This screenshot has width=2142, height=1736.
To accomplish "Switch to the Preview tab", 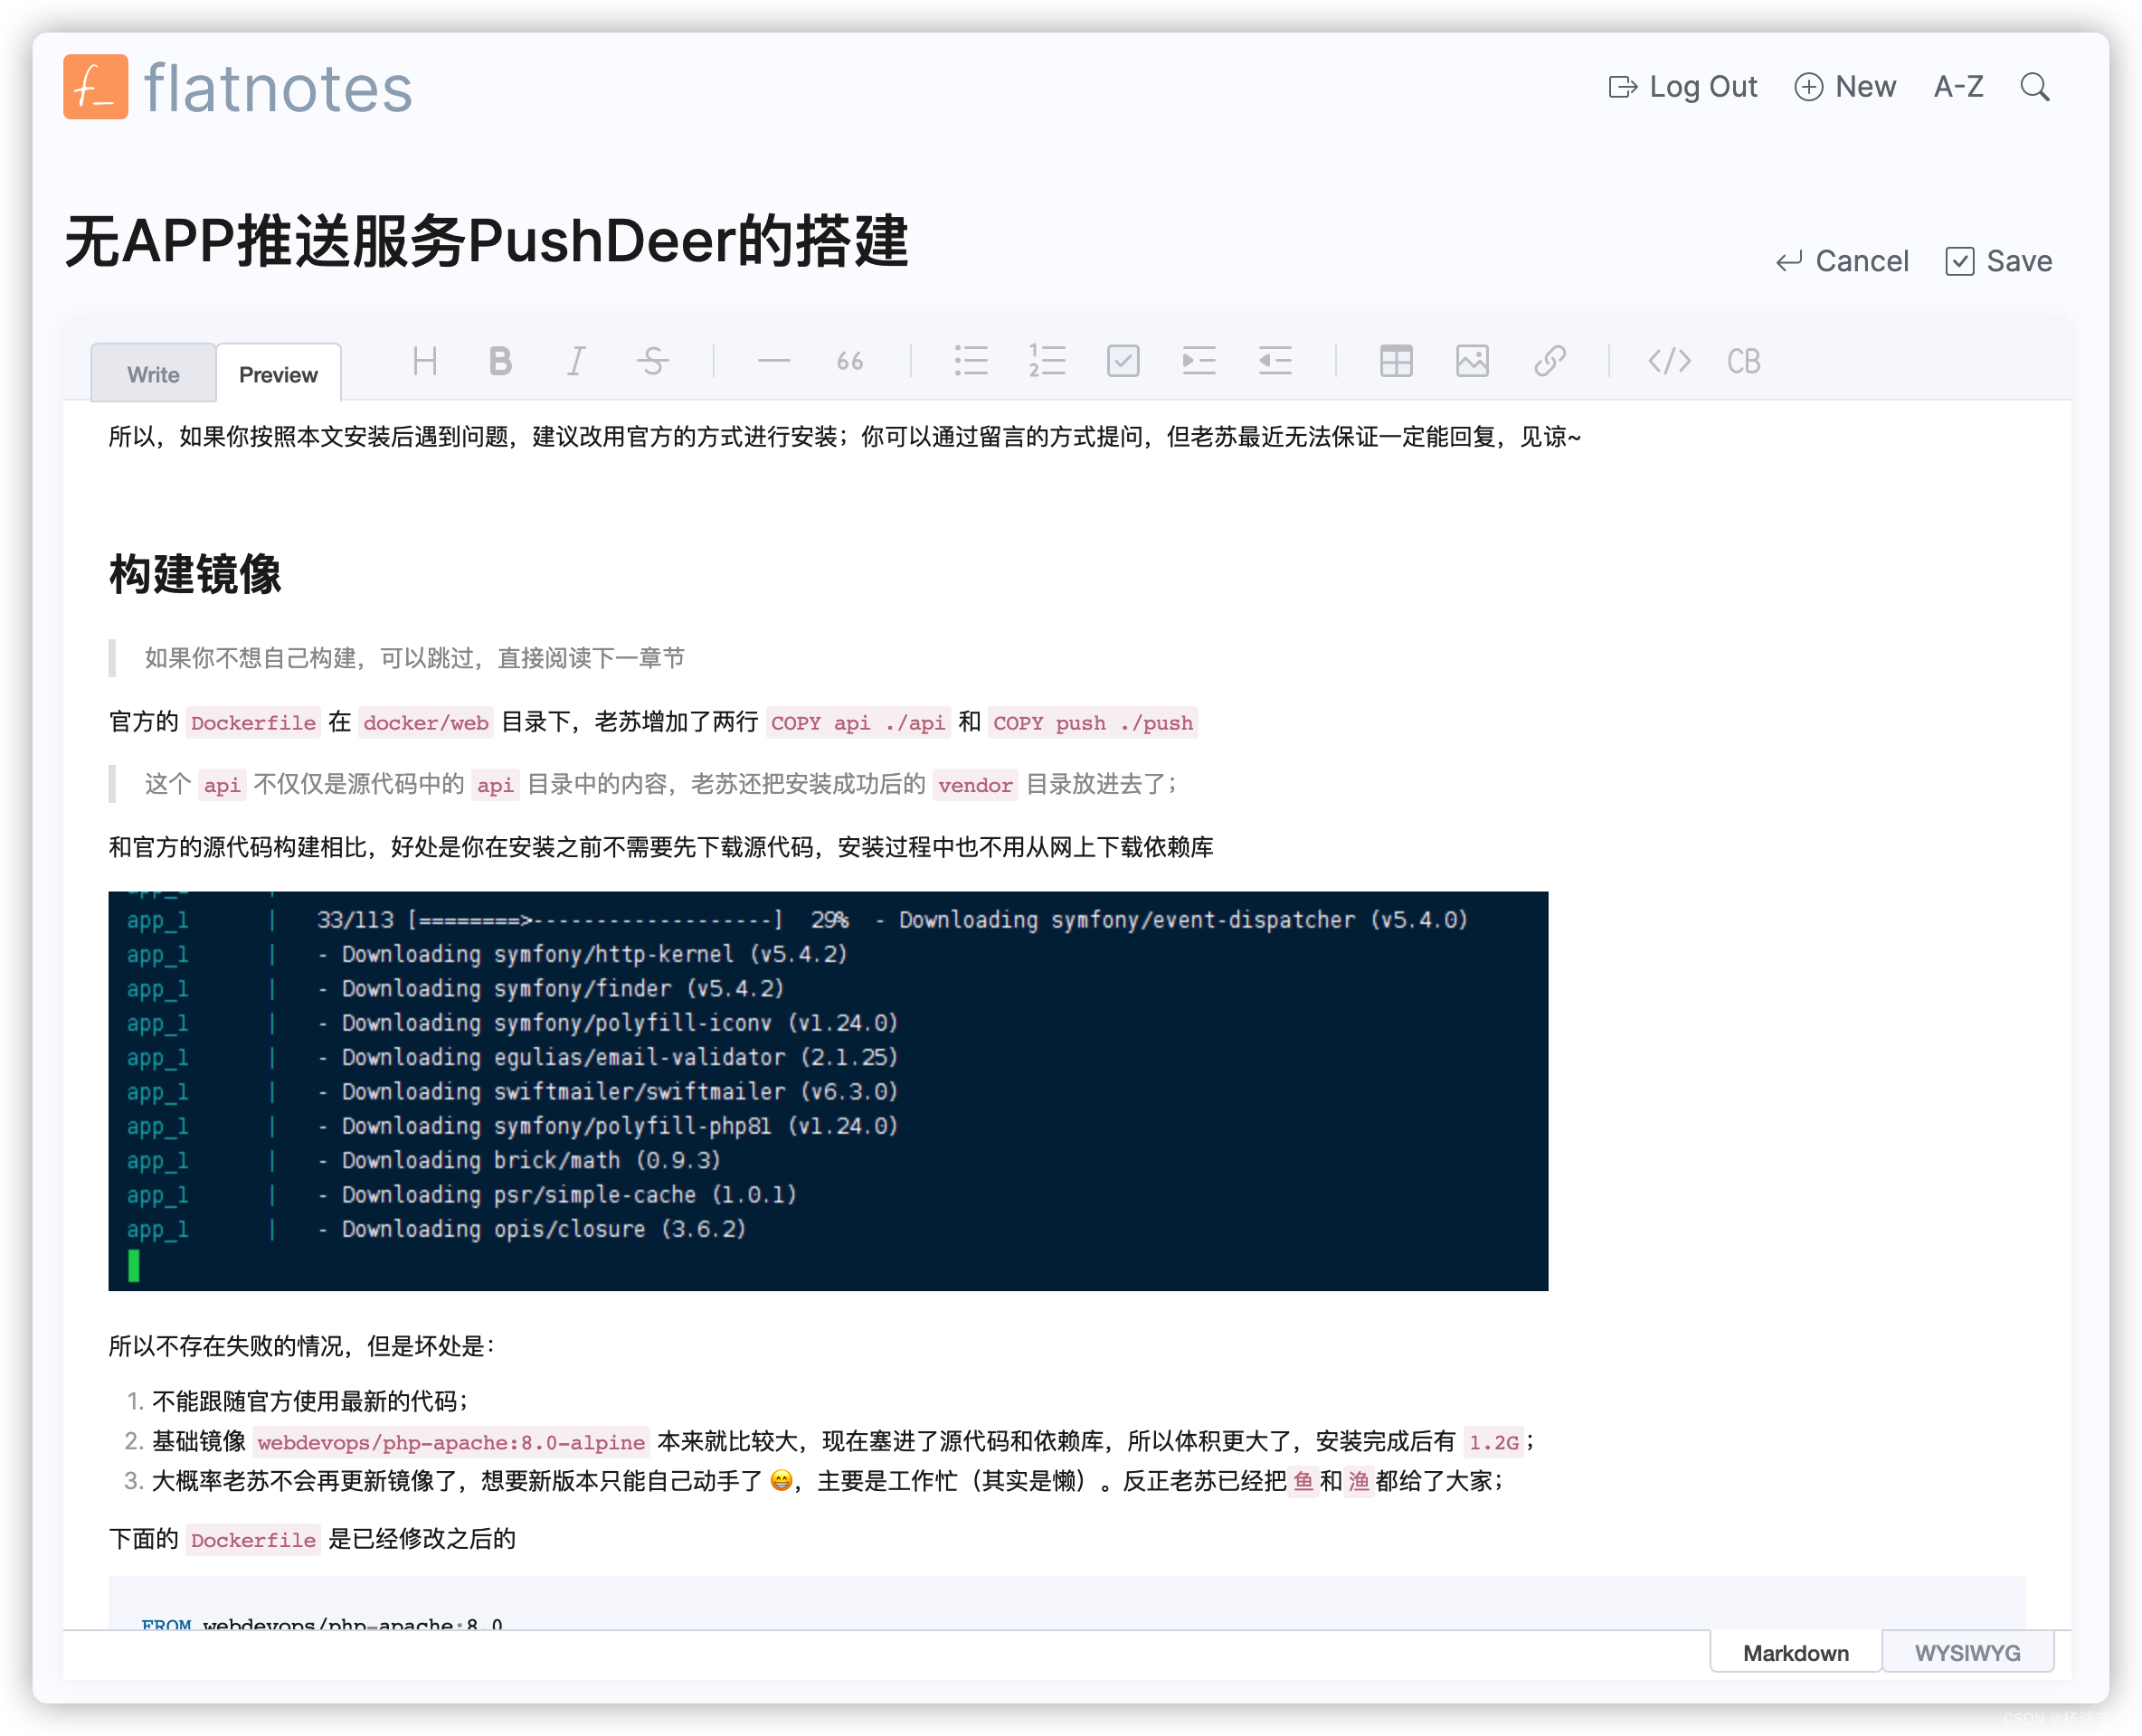I will pyautogui.click(x=279, y=373).
